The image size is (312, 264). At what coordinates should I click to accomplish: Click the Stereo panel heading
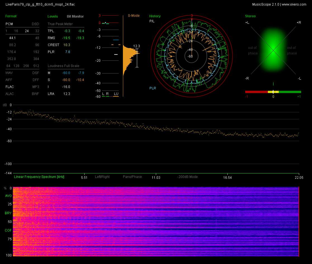coord(250,16)
